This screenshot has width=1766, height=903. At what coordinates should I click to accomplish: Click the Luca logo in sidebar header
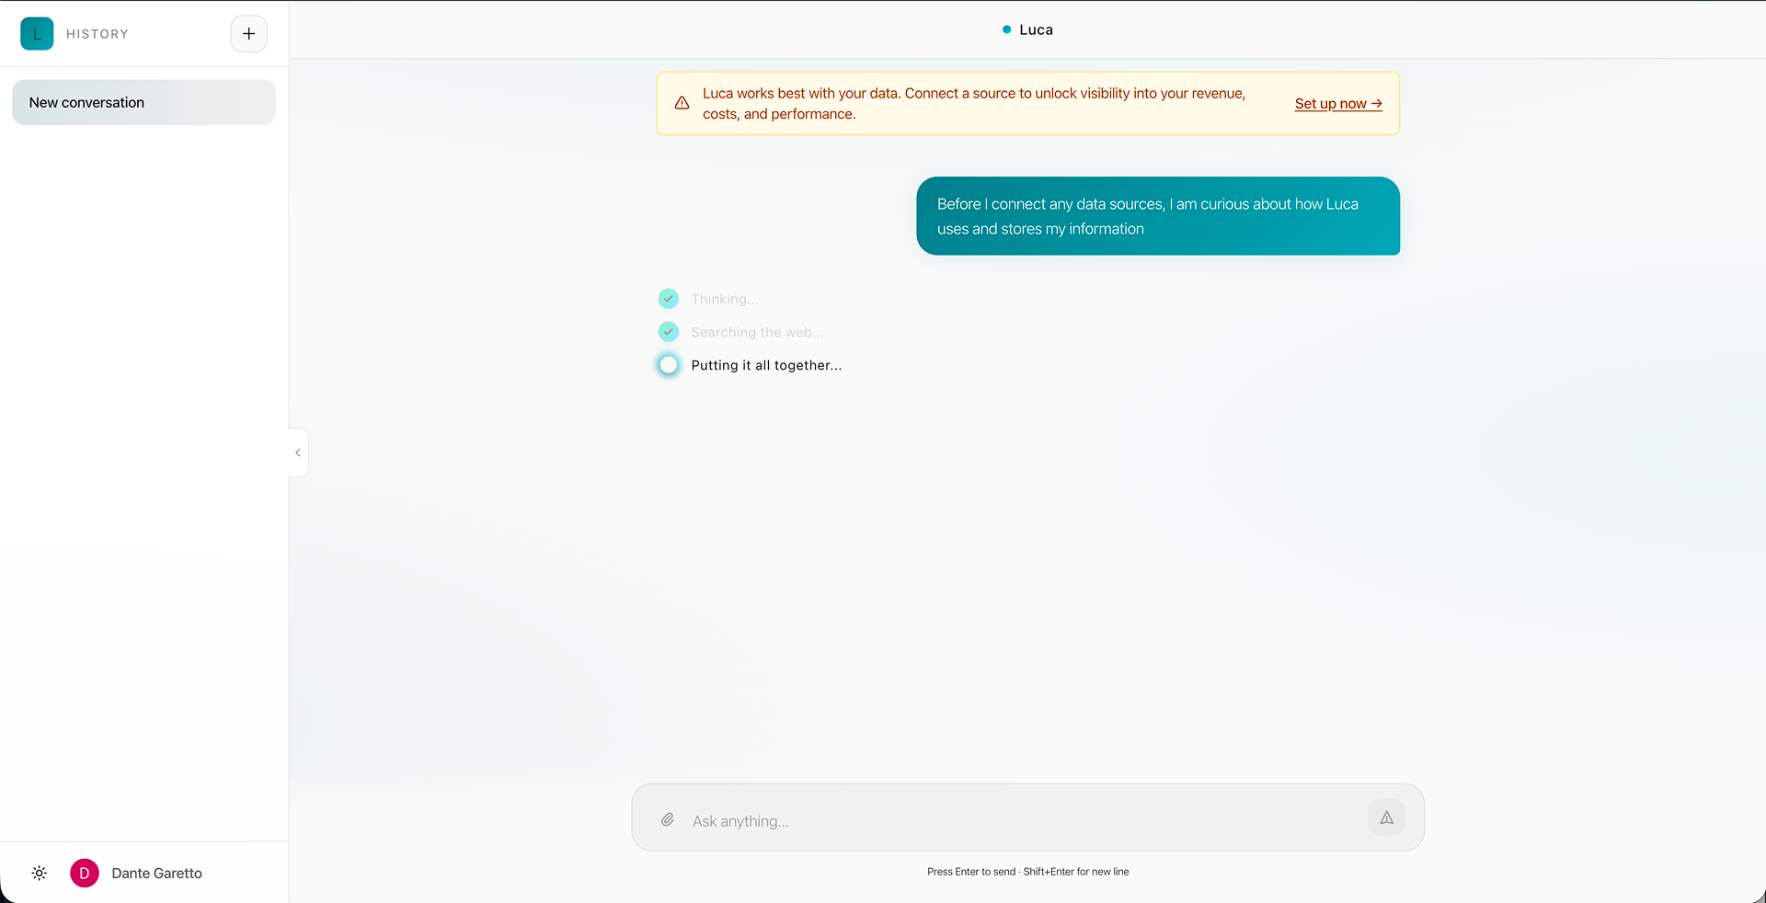pyautogui.click(x=37, y=34)
